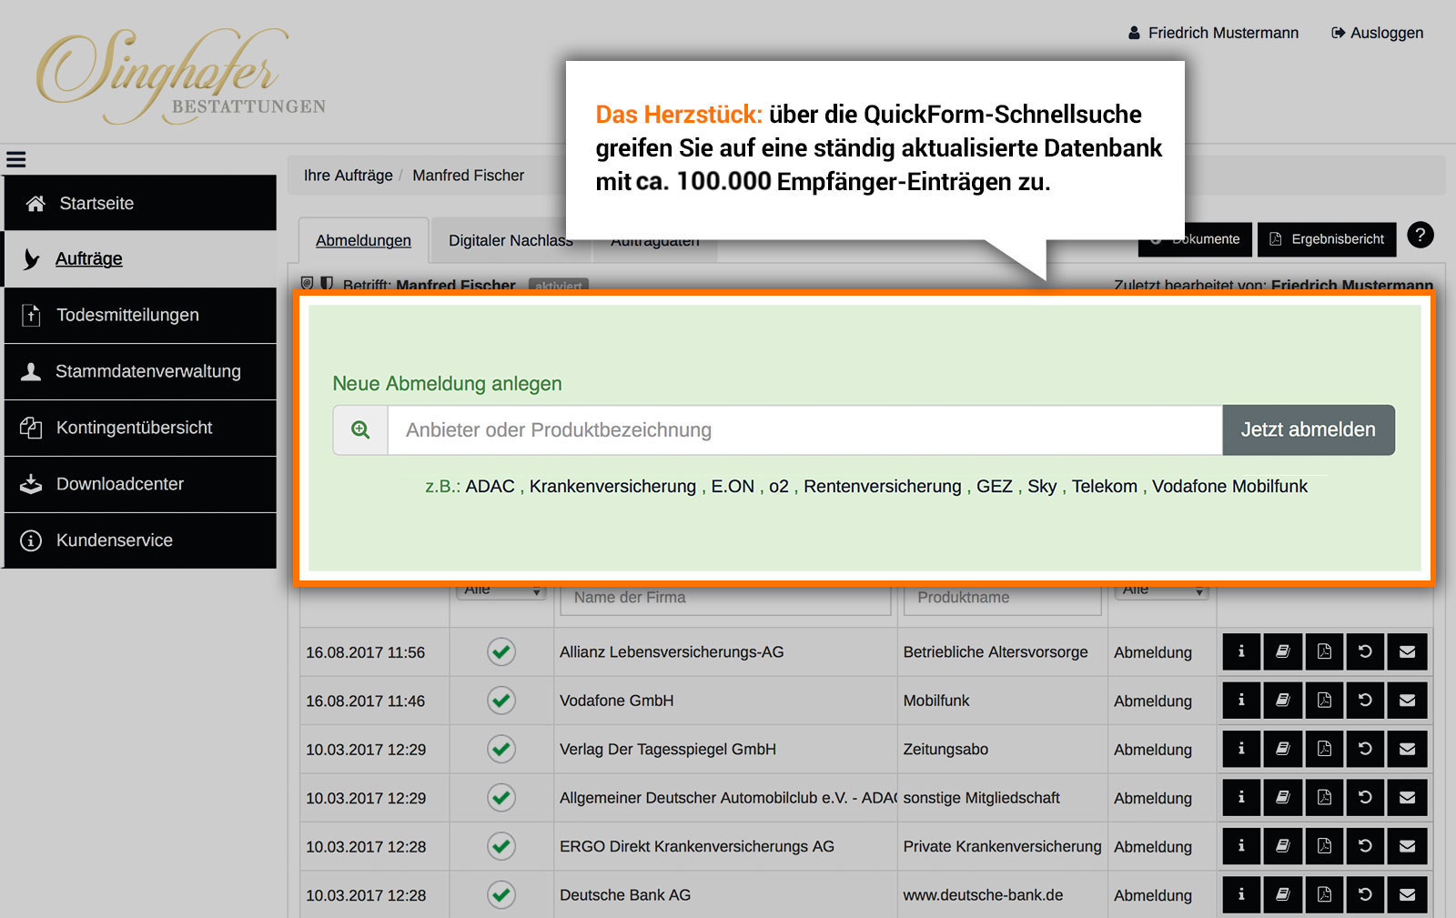Focus the Anbieter oder Produktbezeichnung search field

804,430
